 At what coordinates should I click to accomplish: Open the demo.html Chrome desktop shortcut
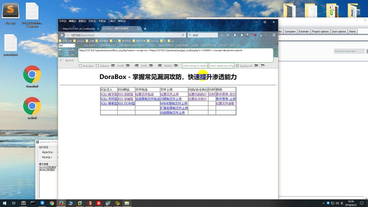tap(32, 76)
